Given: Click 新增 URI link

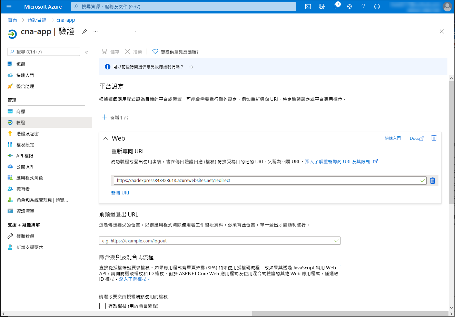Looking at the screenshot, I should (120, 193).
